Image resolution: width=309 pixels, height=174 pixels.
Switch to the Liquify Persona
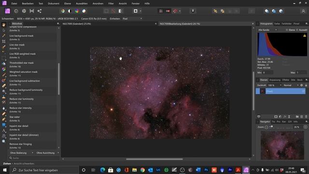(x=16, y=11)
